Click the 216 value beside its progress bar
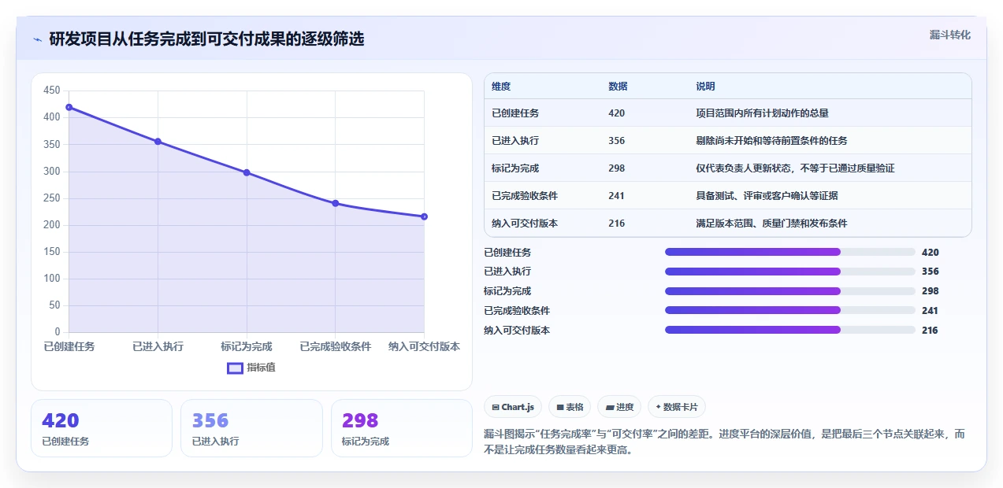The height and width of the screenshot is (488, 1003). click(930, 331)
